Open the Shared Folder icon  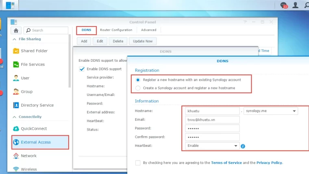click(x=16, y=51)
